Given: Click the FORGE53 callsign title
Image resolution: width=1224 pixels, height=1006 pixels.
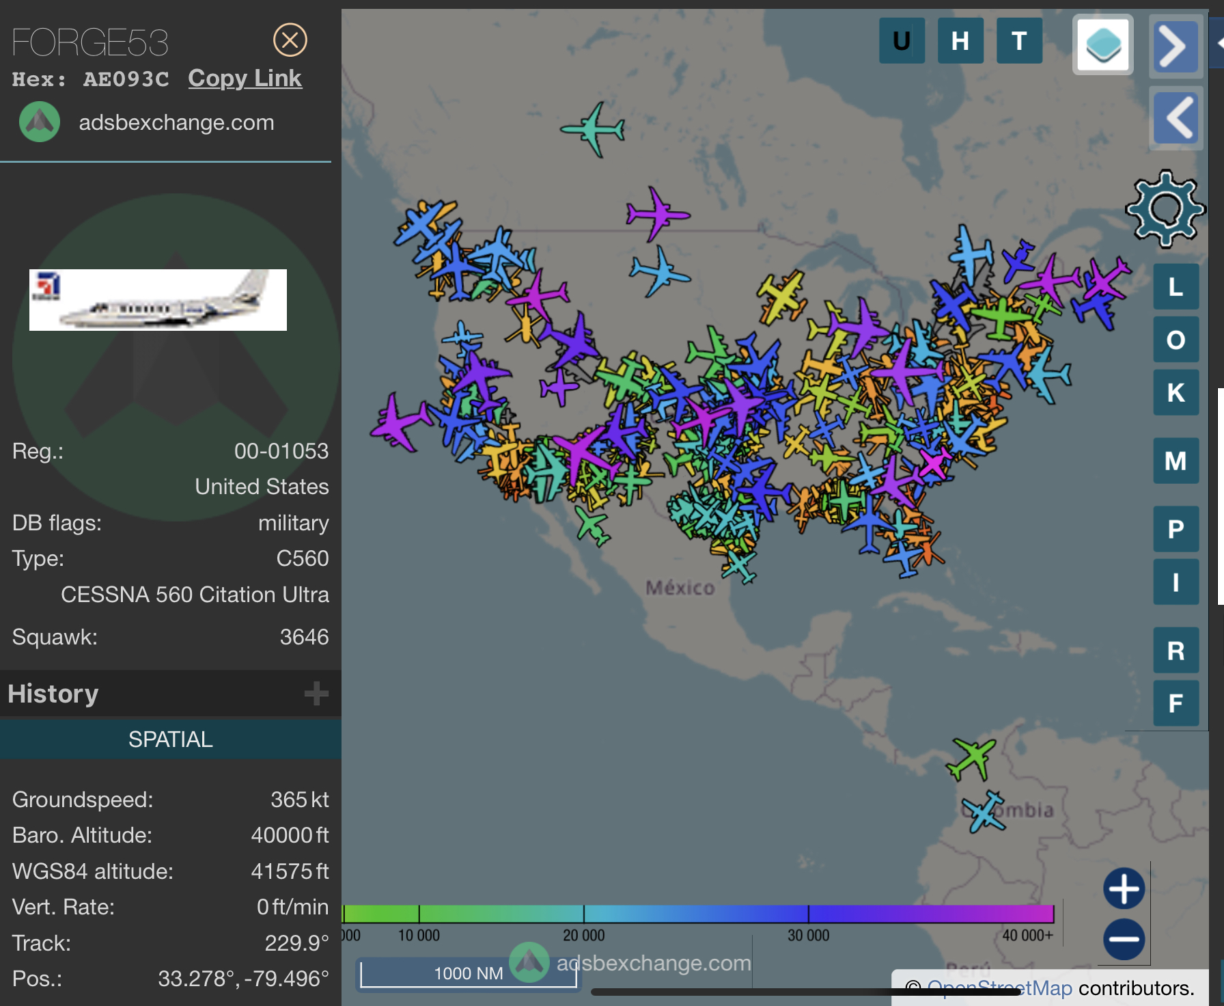Looking at the screenshot, I should point(90,42).
